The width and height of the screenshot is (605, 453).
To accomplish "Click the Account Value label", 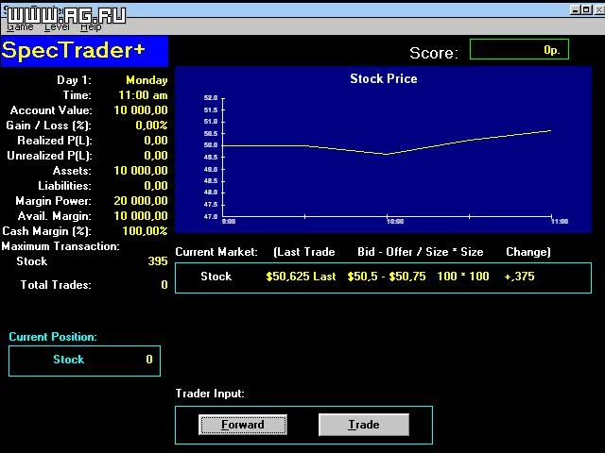I will 51,110.
